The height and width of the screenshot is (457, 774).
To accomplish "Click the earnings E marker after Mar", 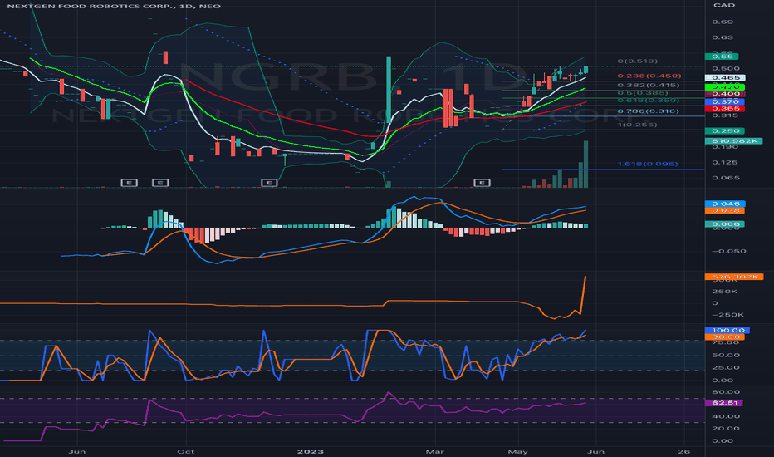I will point(482,183).
